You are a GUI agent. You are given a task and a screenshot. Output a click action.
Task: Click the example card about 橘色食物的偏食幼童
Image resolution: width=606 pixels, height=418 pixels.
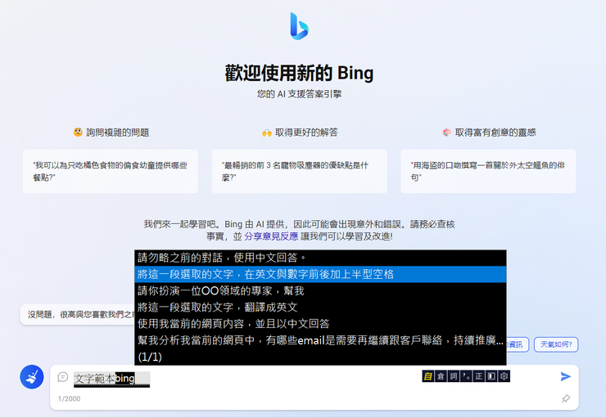pos(111,171)
